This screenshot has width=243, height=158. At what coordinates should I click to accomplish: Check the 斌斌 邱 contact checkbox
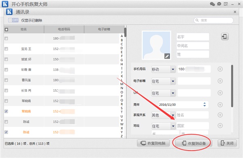tap(6, 59)
